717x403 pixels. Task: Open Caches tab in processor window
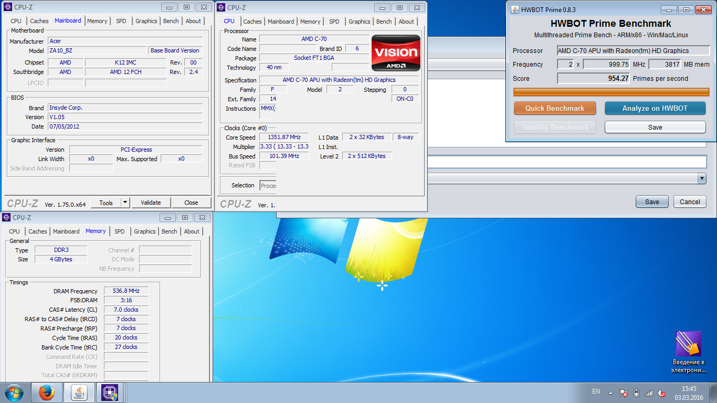tap(252, 22)
